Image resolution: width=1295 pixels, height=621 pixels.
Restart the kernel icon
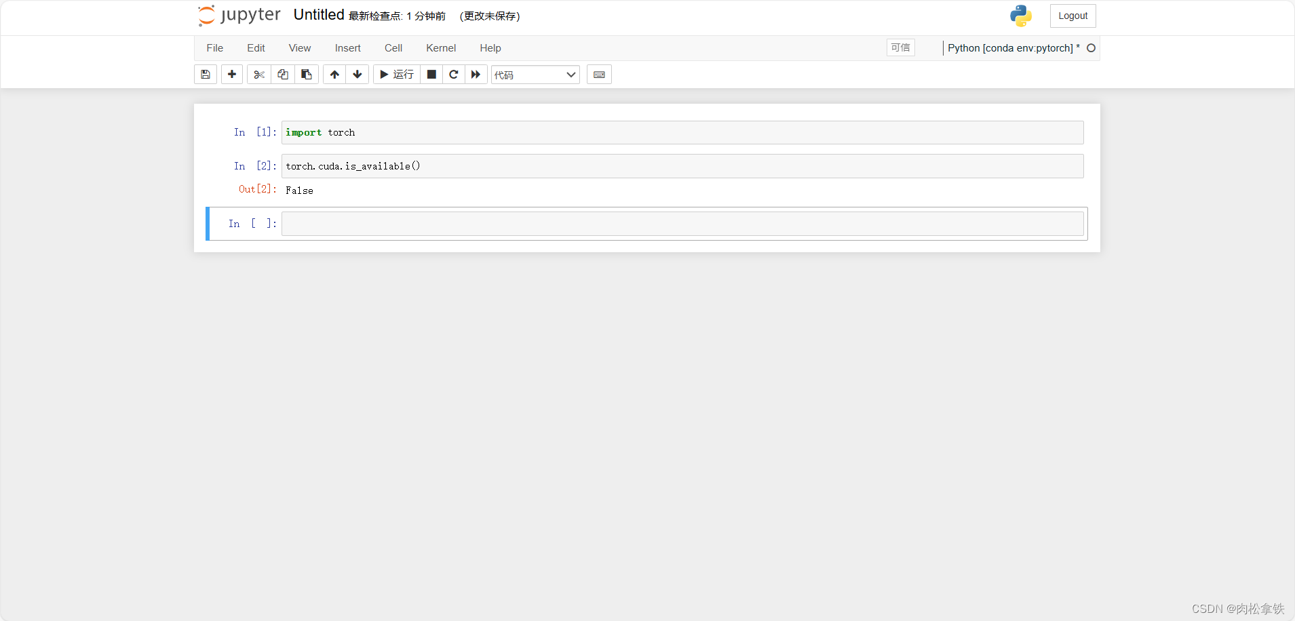tap(454, 75)
